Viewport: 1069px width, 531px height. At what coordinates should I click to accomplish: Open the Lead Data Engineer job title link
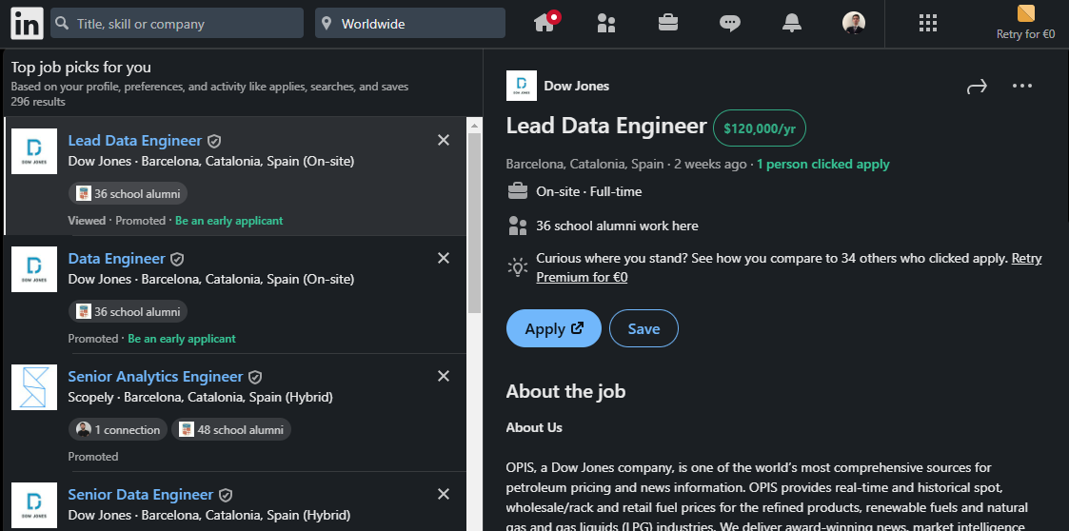click(x=135, y=141)
